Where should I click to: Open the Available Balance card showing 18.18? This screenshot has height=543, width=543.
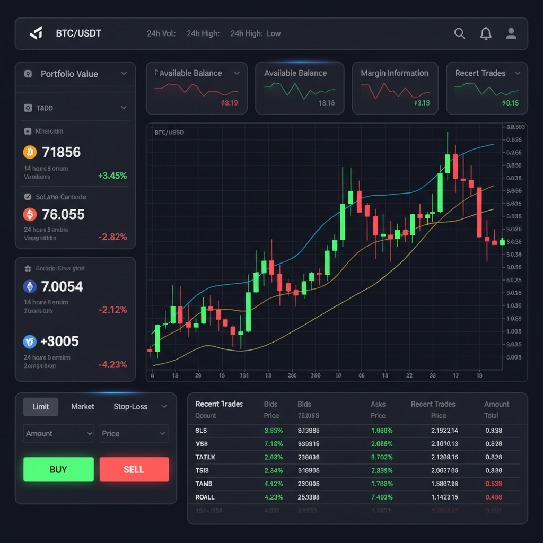300,88
